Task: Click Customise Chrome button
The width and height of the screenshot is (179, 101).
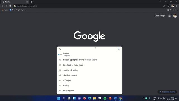Action: 167,92
